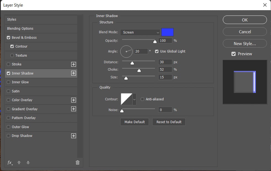
Task: Click the Distance slider handle
Action: pos(132,63)
